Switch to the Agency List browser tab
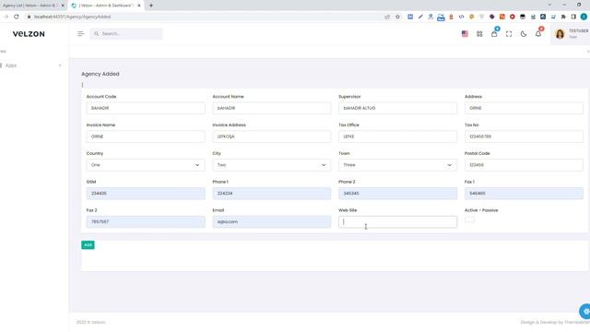The image size is (590, 332). [x=29, y=6]
